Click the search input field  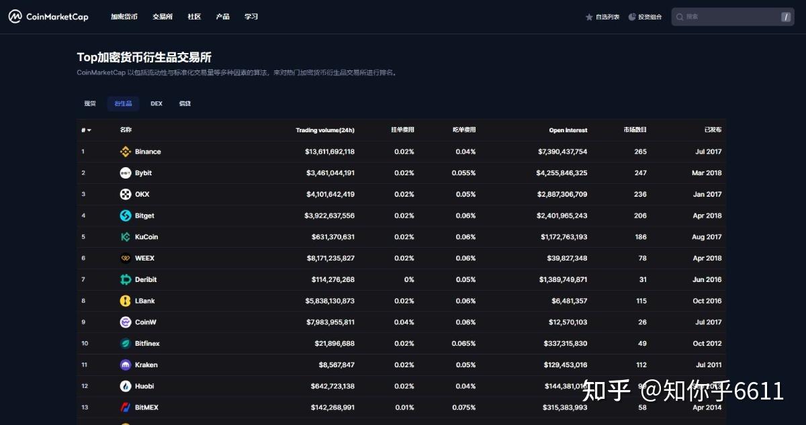pos(733,17)
